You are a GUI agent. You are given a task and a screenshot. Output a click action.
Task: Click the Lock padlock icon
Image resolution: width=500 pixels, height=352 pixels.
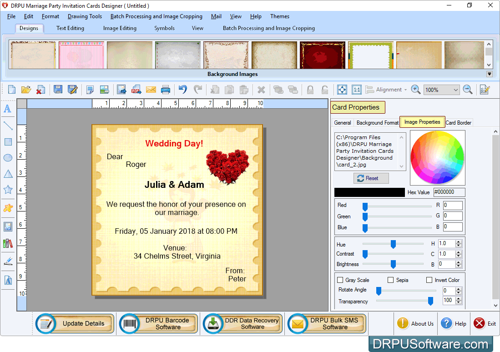[x=310, y=90]
